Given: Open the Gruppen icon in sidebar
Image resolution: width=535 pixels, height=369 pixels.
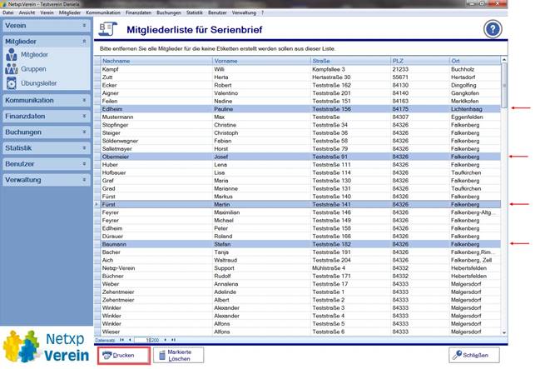Looking at the screenshot, I should point(12,69).
